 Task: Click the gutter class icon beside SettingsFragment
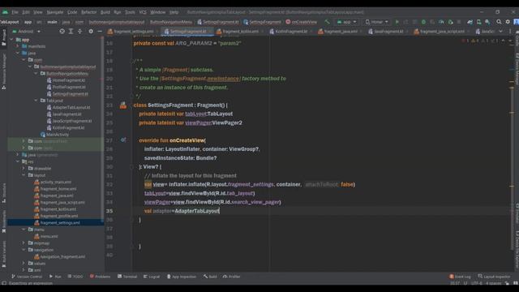click(x=123, y=105)
